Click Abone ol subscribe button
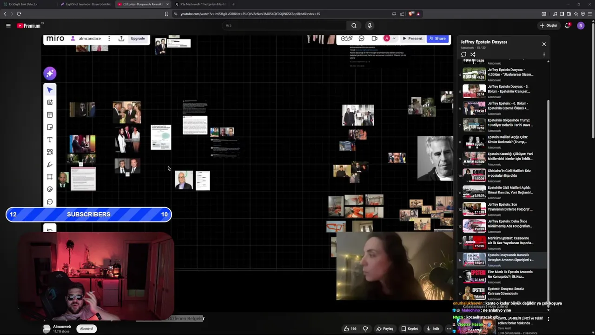 (x=86, y=328)
